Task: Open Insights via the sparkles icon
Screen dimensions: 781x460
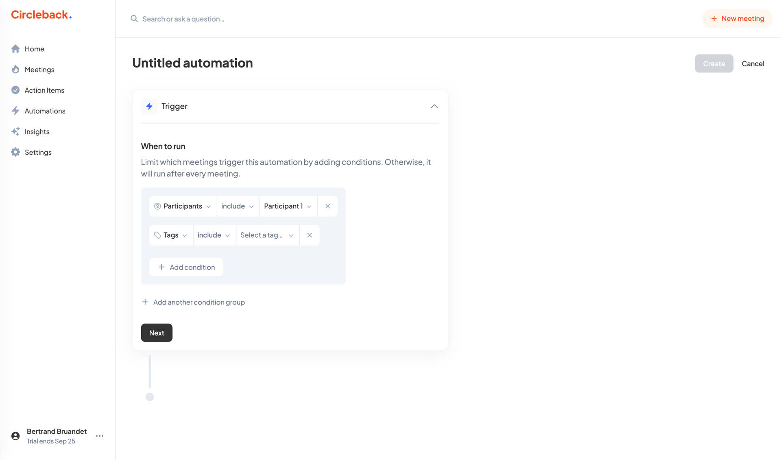Action: (x=15, y=131)
